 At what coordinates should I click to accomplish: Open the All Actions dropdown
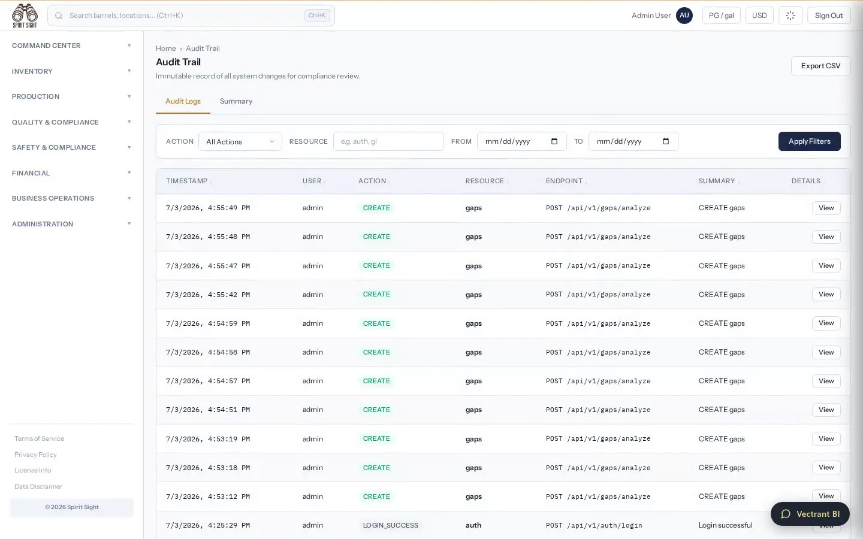pos(240,141)
